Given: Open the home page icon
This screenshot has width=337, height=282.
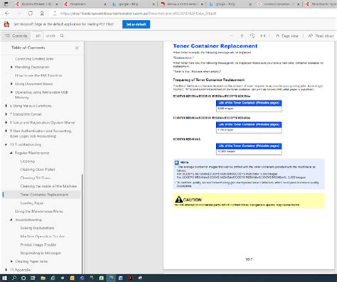Looking at the screenshot, I should click(x=42, y=13).
